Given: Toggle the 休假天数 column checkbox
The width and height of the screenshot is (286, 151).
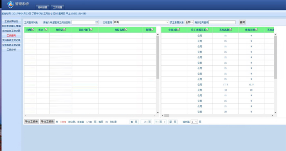Looking at the screenshot, I should pos(256,29).
